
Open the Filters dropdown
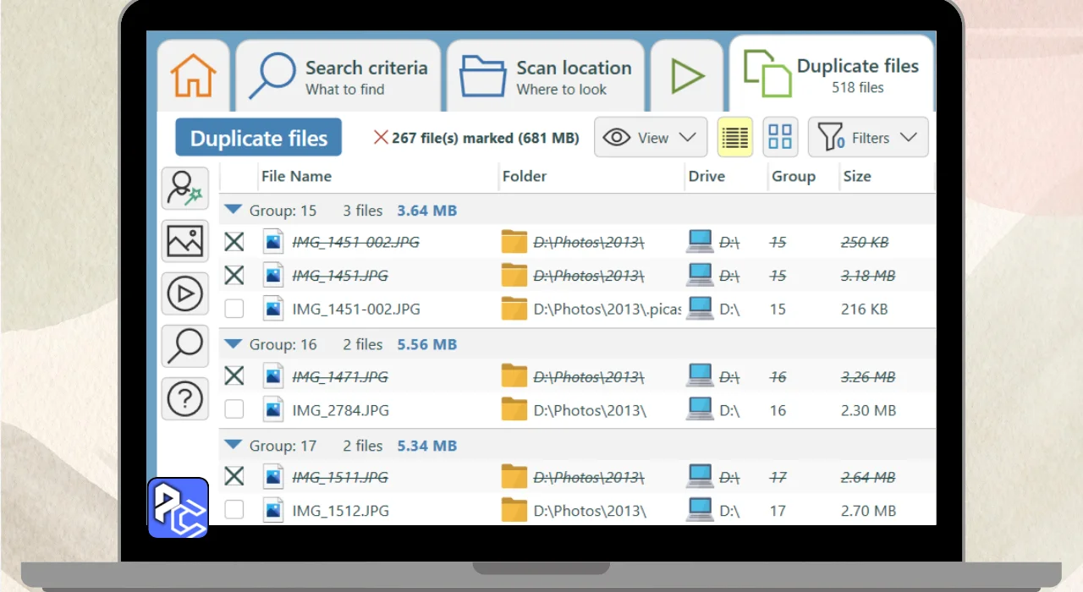coord(868,137)
